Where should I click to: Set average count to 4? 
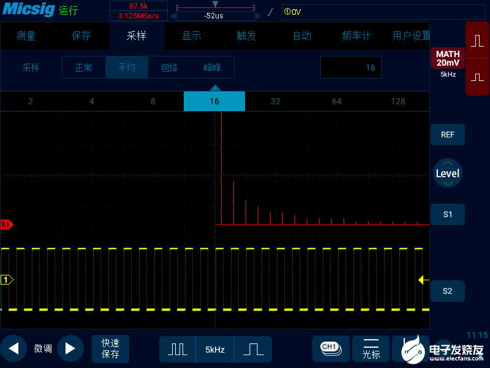pyautogui.click(x=92, y=101)
